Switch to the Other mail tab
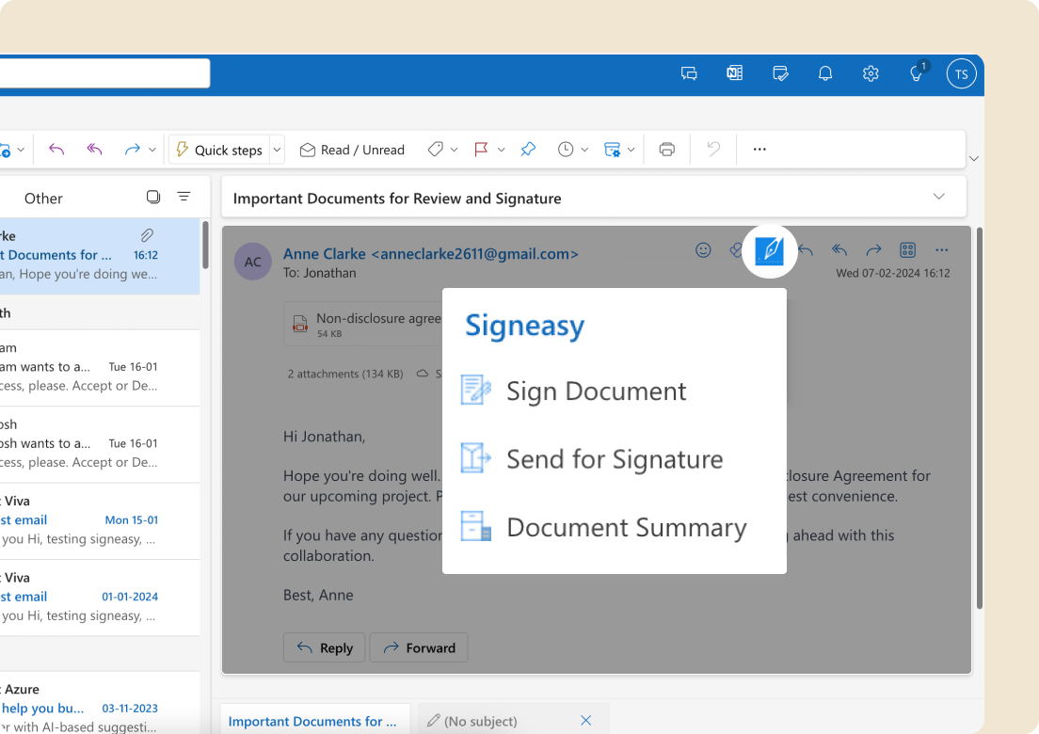Viewport: 1039px width, 734px height. click(43, 198)
